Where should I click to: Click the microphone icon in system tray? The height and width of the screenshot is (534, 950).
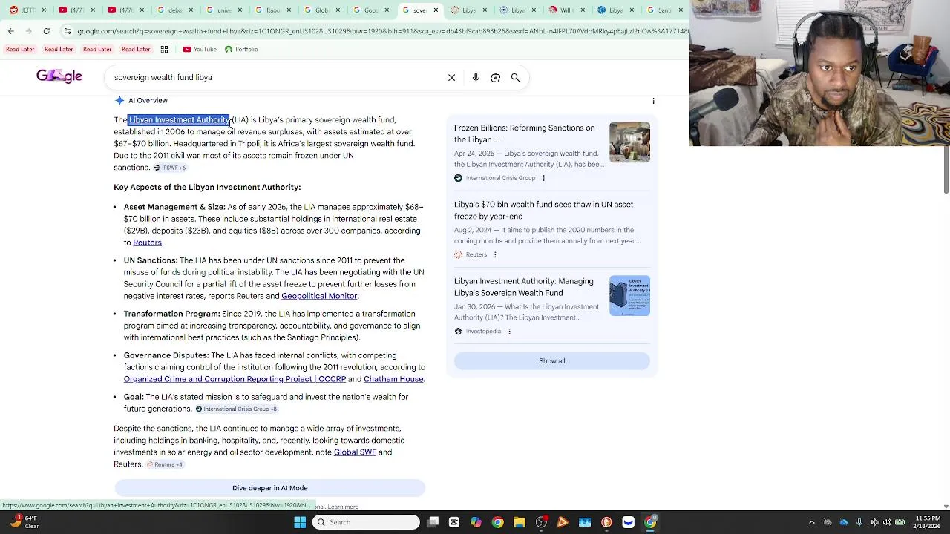(859, 522)
